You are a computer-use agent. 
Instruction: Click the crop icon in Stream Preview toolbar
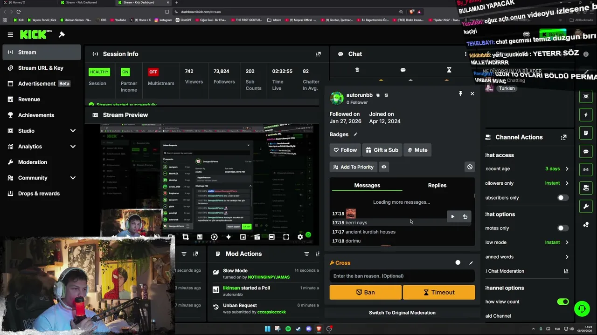coord(186,237)
